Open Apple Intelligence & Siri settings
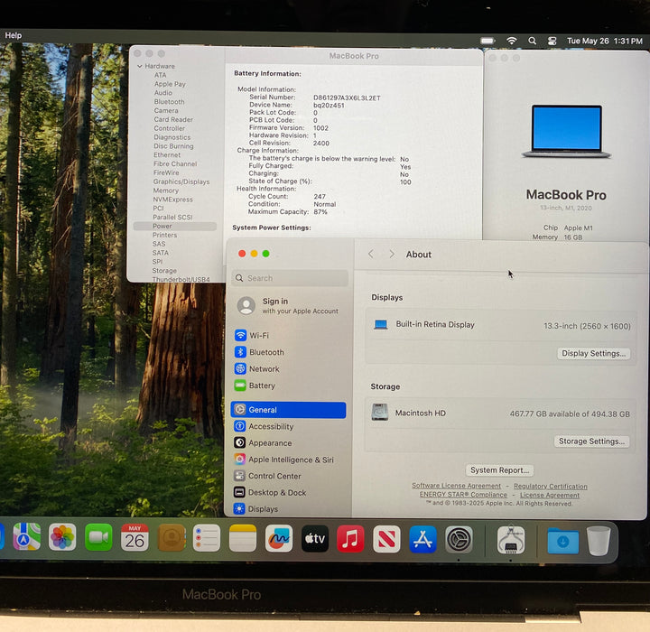Image resolution: width=650 pixels, height=632 pixels. (289, 460)
